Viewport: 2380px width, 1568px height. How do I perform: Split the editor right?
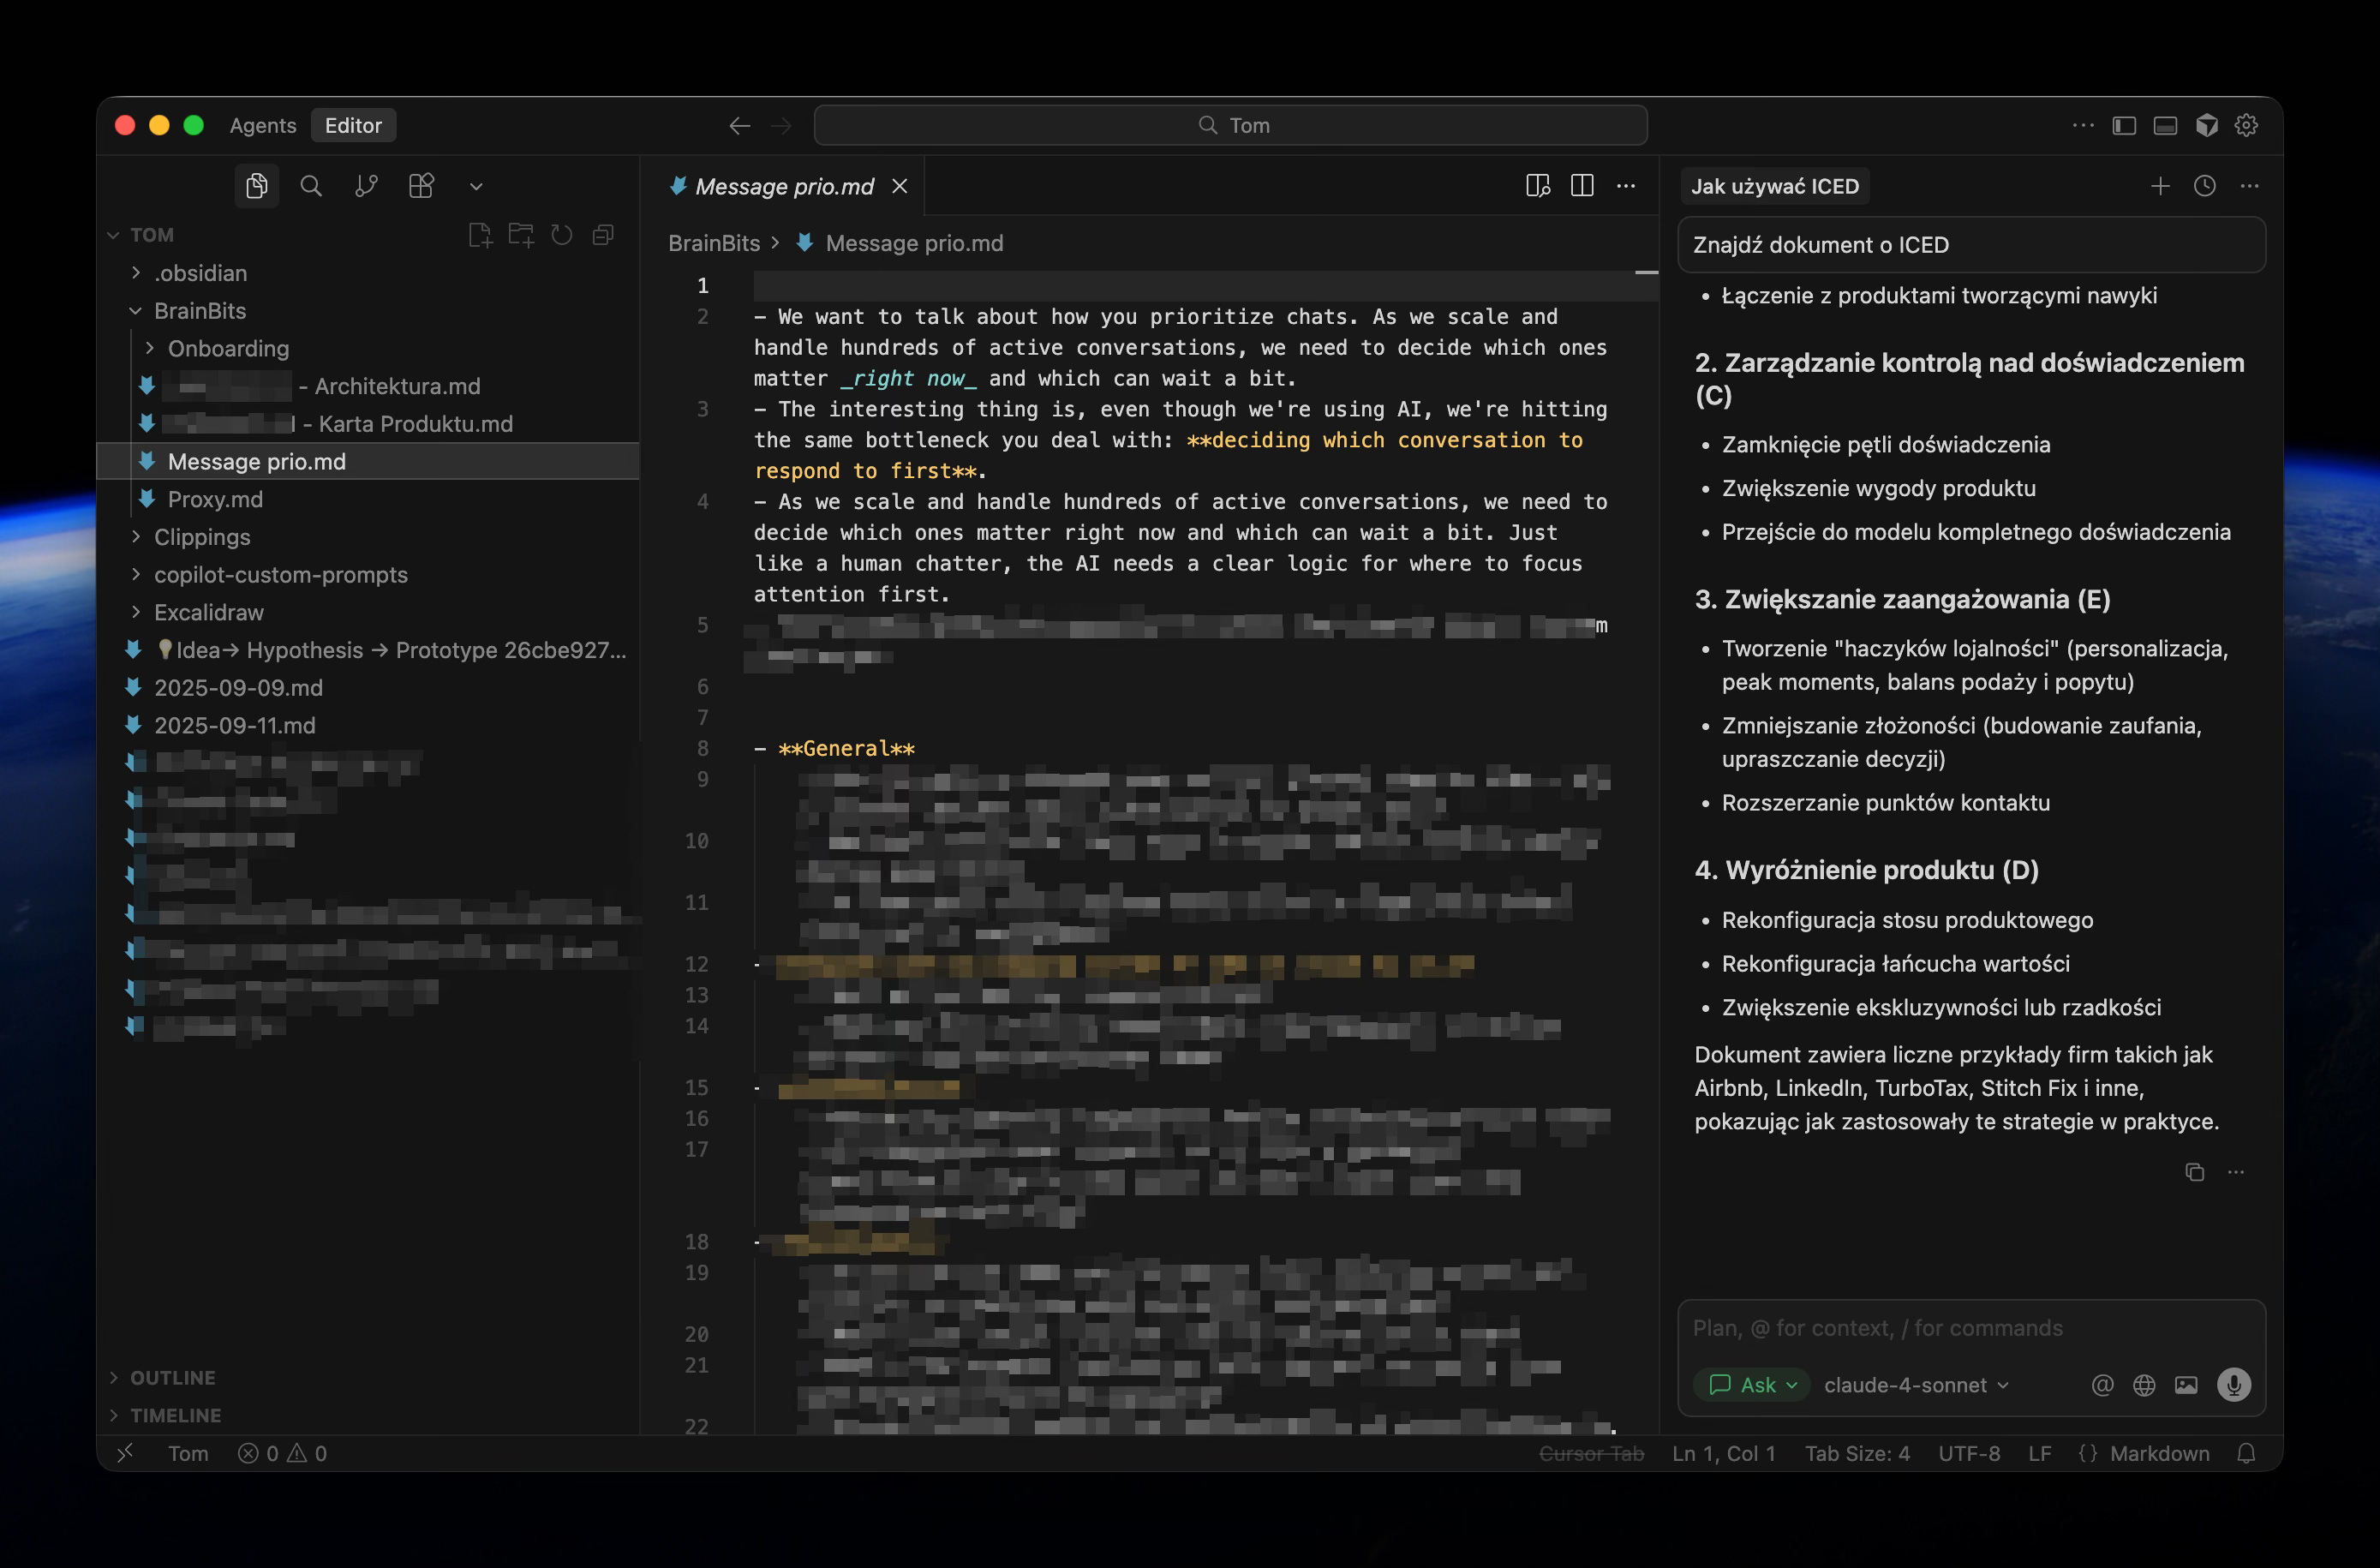coord(1582,186)
